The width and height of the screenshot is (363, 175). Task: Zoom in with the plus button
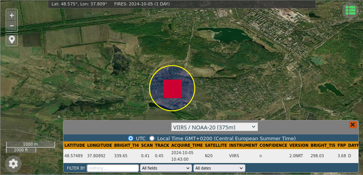click(x=12, y=15)
